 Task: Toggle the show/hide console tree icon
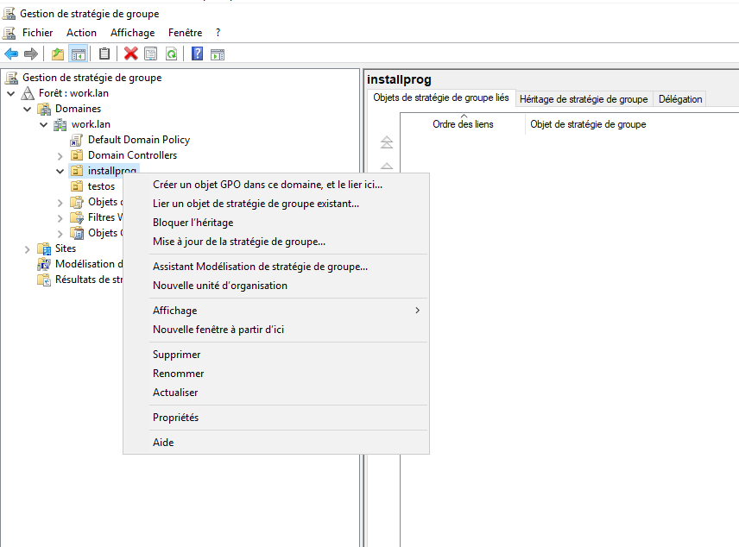tap(79, 54)
